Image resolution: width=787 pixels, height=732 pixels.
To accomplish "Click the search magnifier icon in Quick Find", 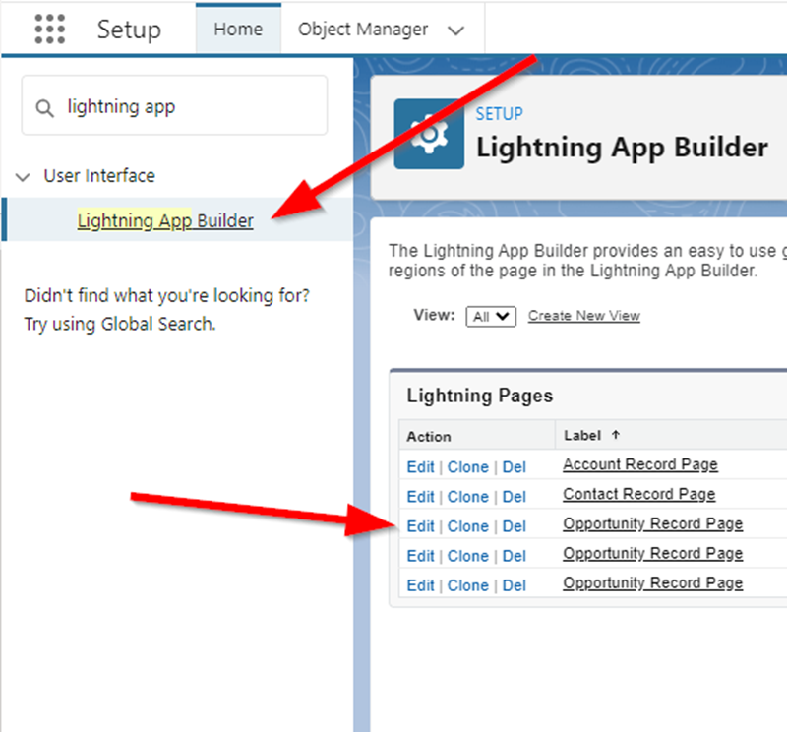I will pos(44,108).
